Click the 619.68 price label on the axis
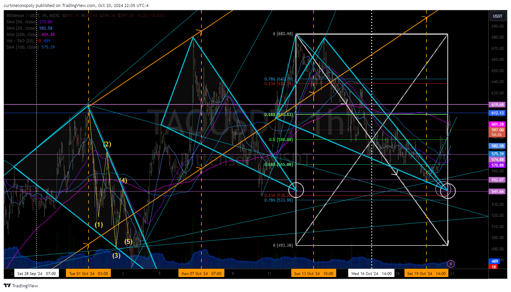The height and width of the screenshot is (292, 511). (x=497, y=105)
